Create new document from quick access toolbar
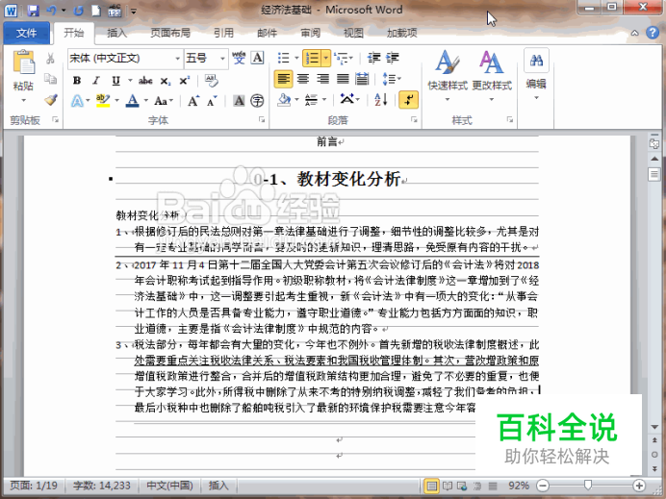666x499 pixels. click(x=96, y=11)
